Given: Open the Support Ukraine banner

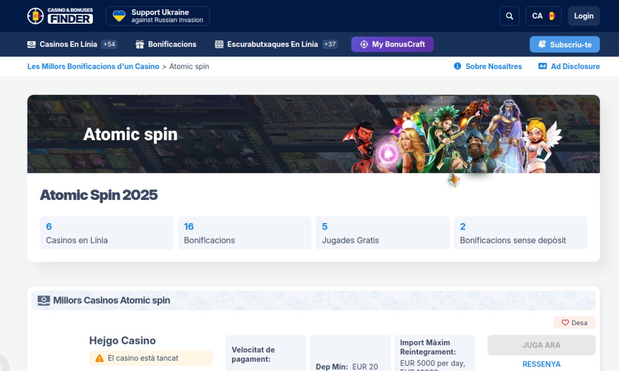Looking at the screenshot, I should point(158,16).
